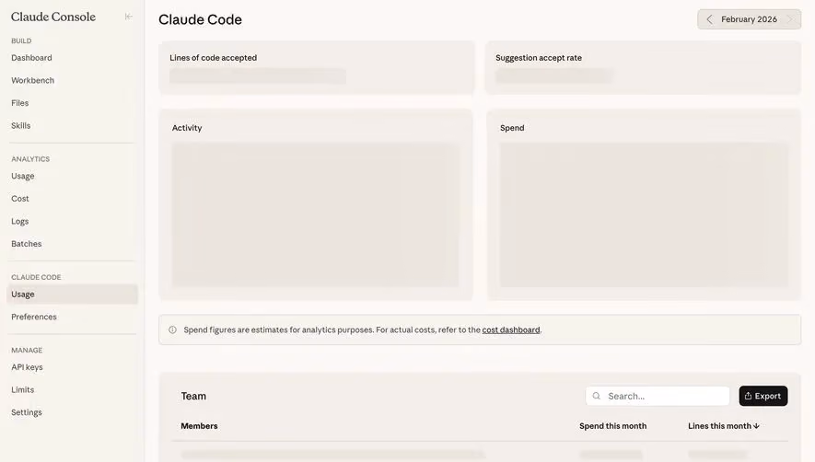The width and height of the screenshot is (815, 462).
Task: Open the Cost analytics page
Action: (x=20, y=199)
